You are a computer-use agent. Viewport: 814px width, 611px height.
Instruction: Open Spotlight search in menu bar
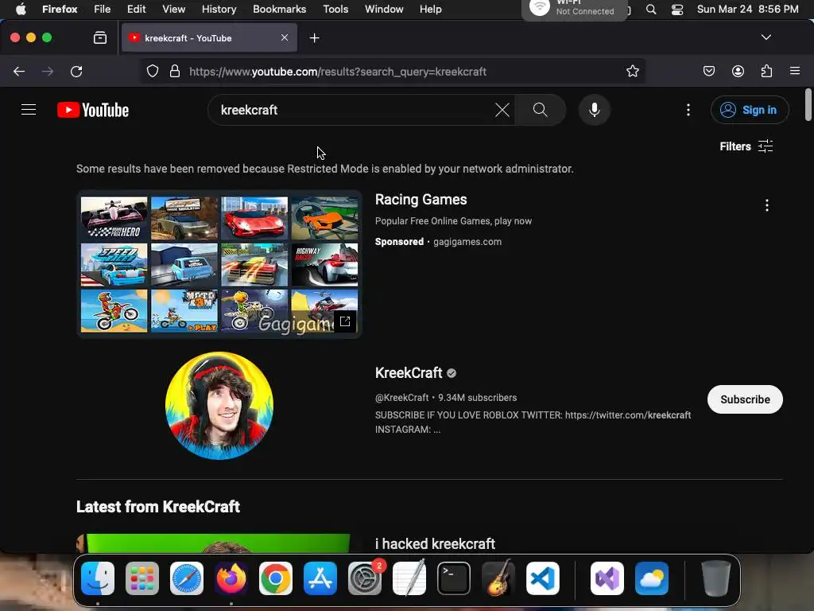pos(651,10)
